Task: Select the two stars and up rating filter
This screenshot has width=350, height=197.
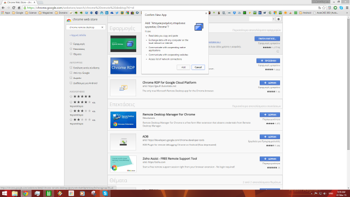Action: click(x=71, y=119)
